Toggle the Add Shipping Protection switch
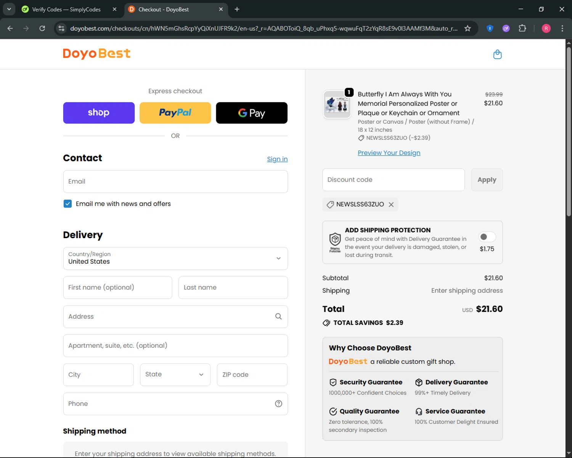 [x=487, y=237]
